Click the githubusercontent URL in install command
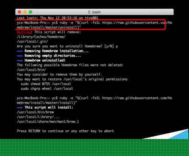This screenshot has width=189, height=156. point(137,98)
